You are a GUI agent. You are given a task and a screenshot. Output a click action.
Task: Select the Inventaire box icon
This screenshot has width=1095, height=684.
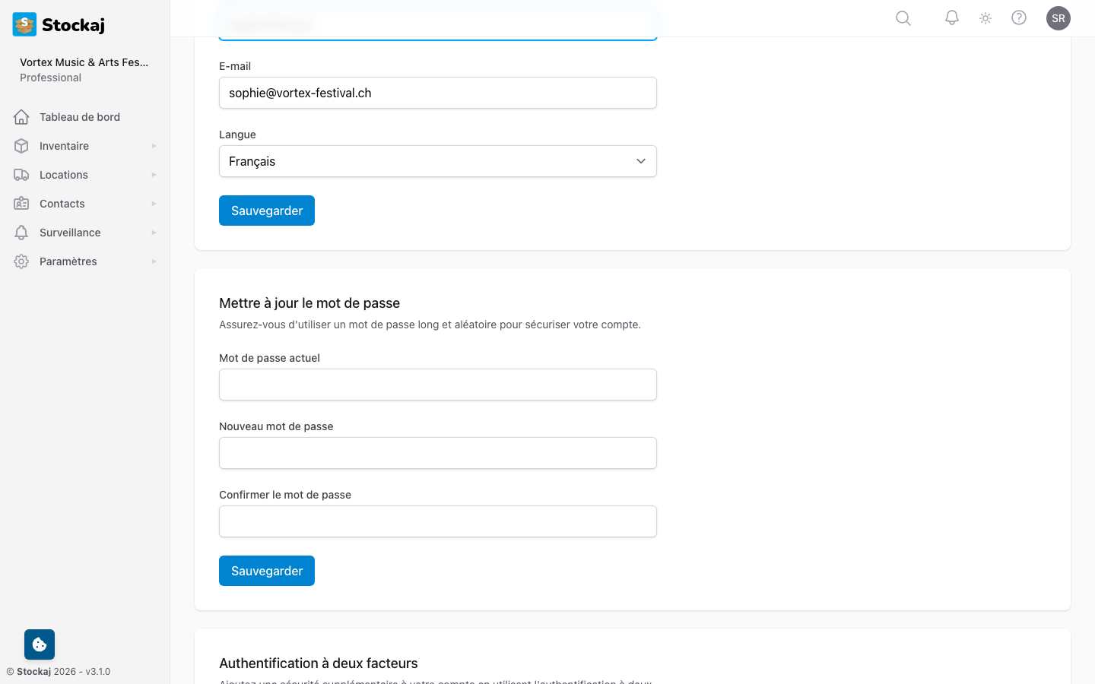click(21, 145)
